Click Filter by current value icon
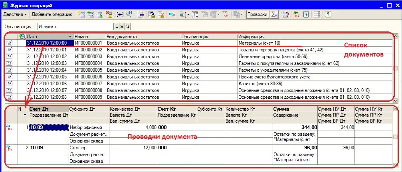This screenshot has width=402, height=172. (x=204, y=15)
